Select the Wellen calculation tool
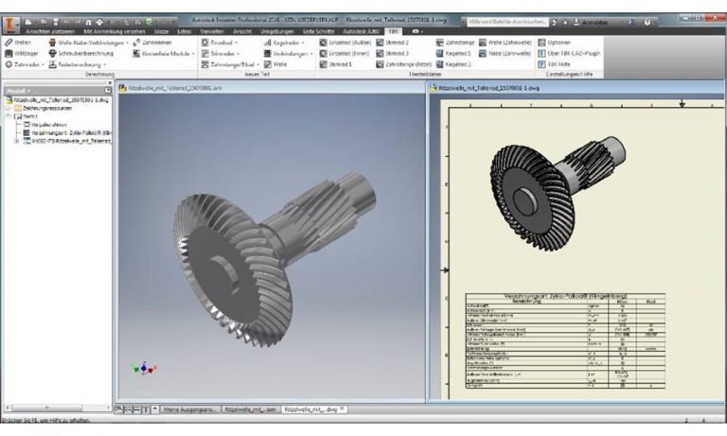727x436 pixels. coord(19,43)
